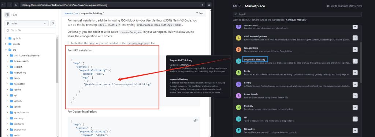Click the question mark help icon
The width and height of the screenshot is (375, 137).
pyautogui.click(x=327, y=6)
